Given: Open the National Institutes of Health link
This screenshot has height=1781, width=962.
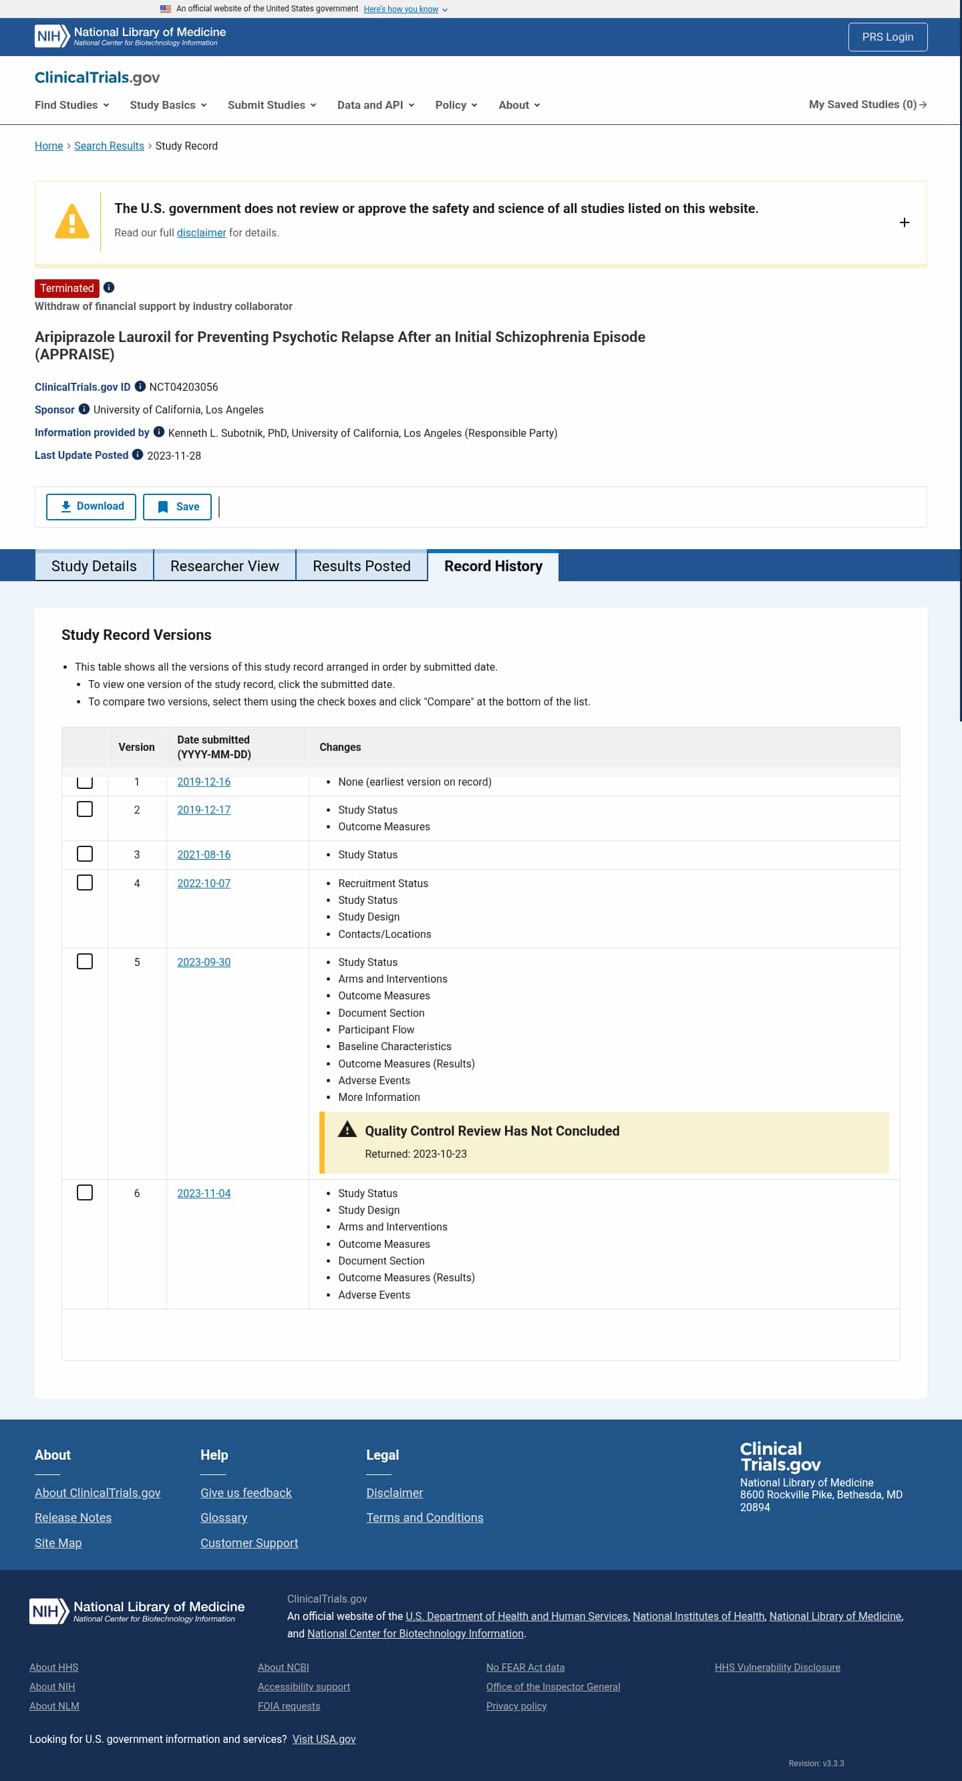Looking at the screenshot, I should pyautogui.click(x=699, y=1616).
